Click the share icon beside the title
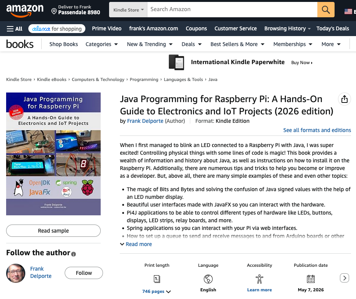The height and width of the screenshot is (299, 356). click(344, 99)
